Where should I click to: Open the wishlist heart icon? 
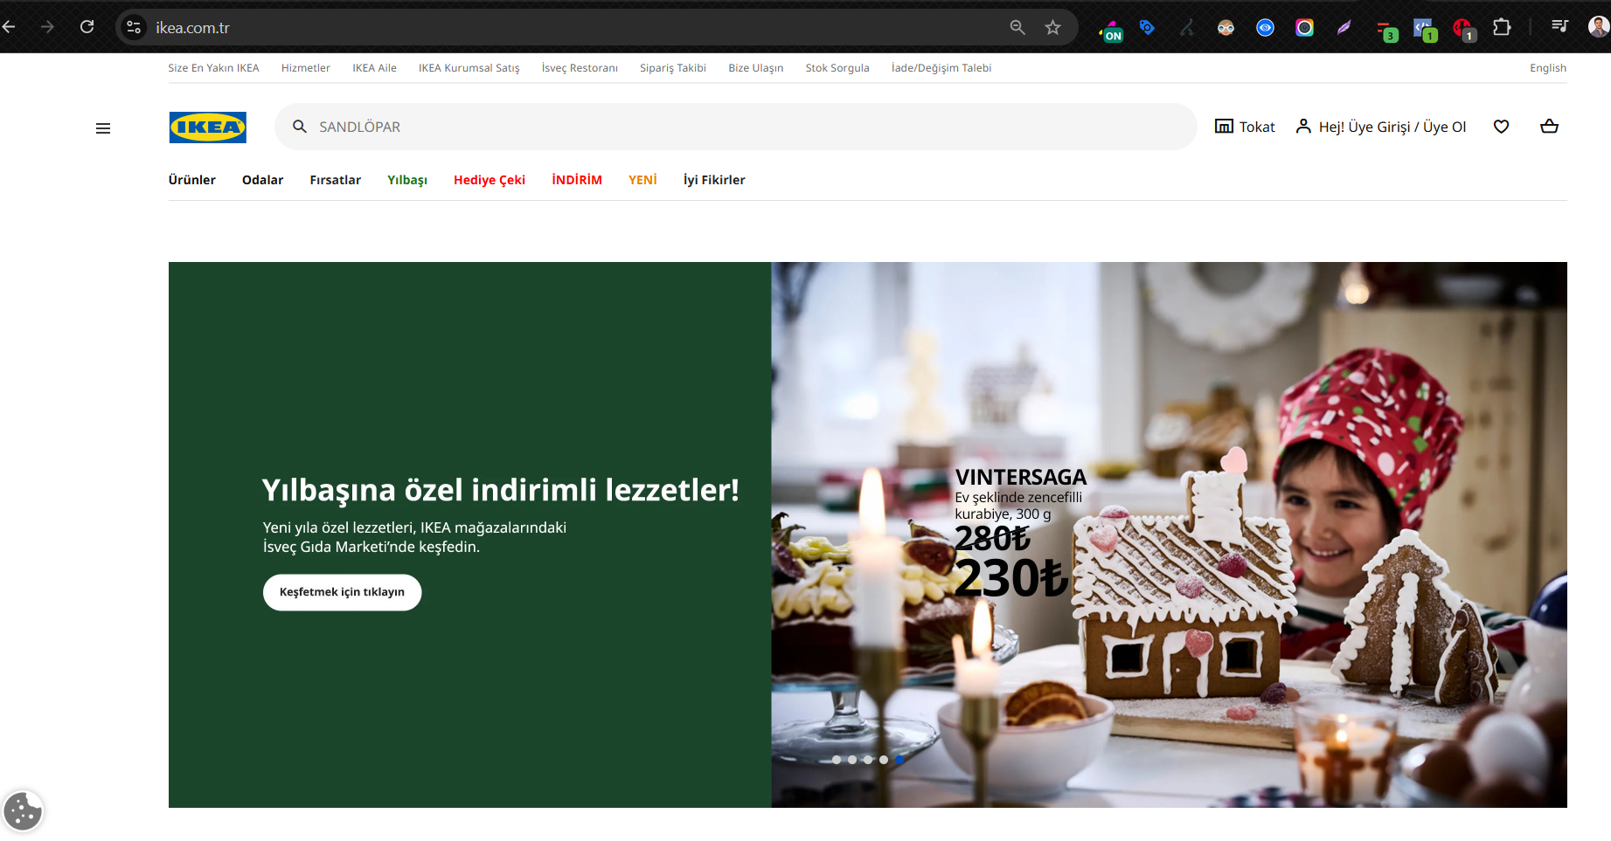point(1501,127)
